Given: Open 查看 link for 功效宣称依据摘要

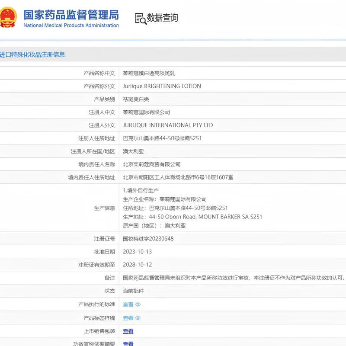Looking at the screenshot, I should pyautogui.click(x=128, y=343).
